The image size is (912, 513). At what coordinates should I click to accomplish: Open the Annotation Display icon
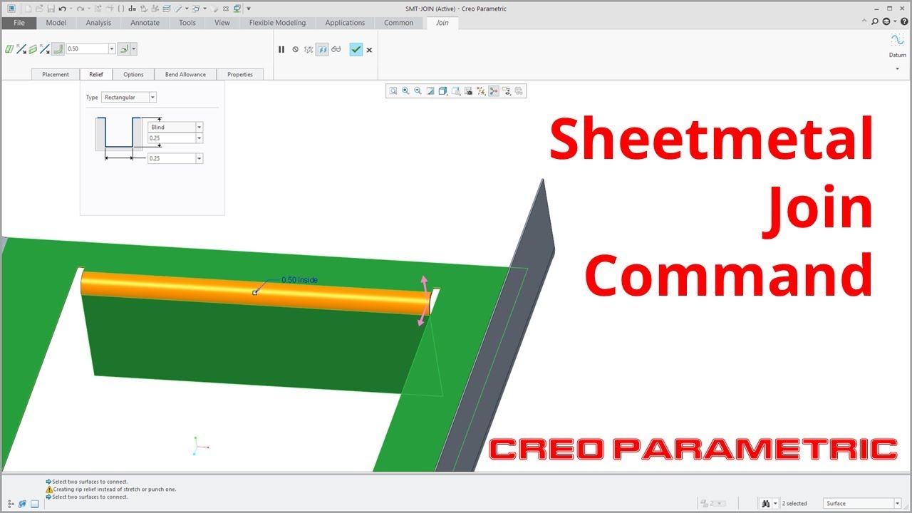(507, 90)
